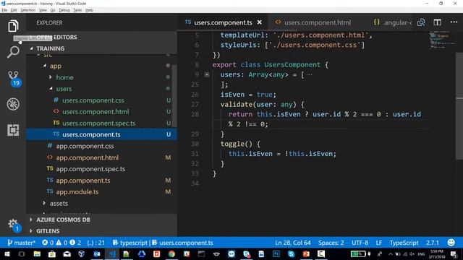Open the Windows Start menu
This screenshot has width=463, height=260.
pos(7,253)
